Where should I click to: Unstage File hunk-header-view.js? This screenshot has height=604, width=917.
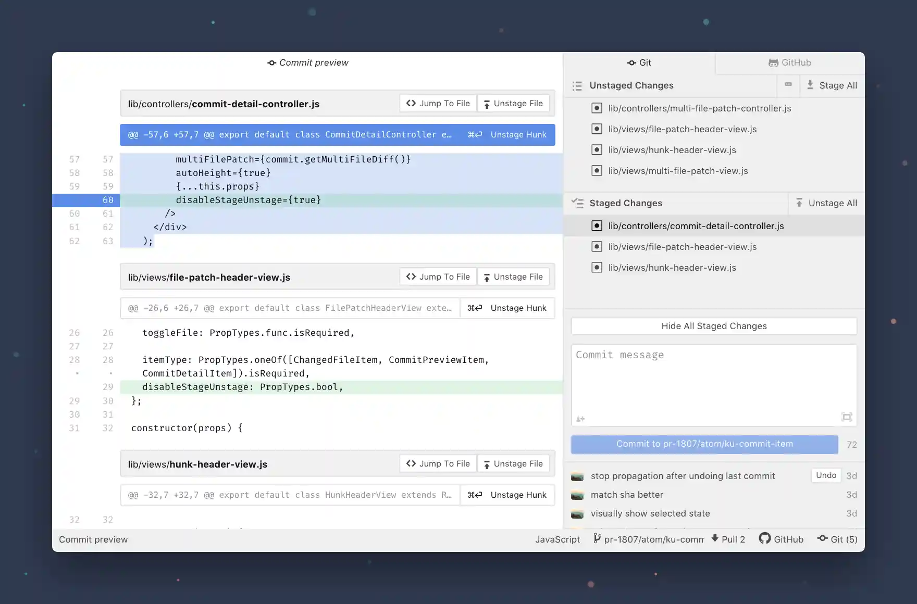click(513, 463)
